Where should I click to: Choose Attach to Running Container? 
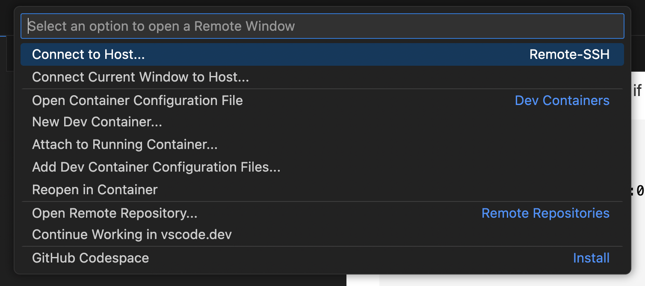(x=125, y=145)
